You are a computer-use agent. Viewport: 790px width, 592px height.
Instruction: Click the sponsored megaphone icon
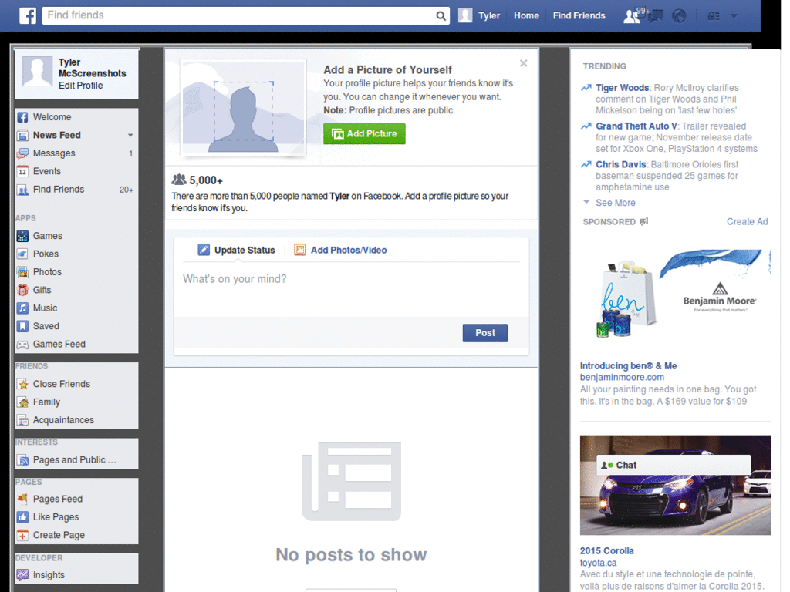[x=644, y=221]
